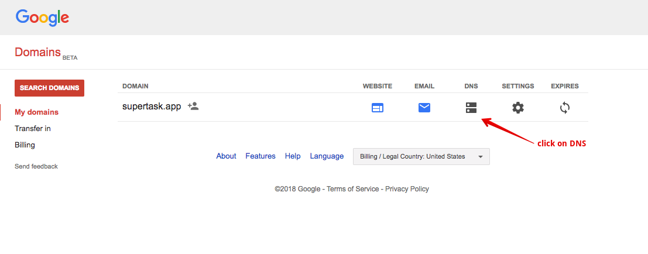This screenshot has height=254, width=648.
Task: Open the Settings gear icon
Action: click(x=518, y=108)
